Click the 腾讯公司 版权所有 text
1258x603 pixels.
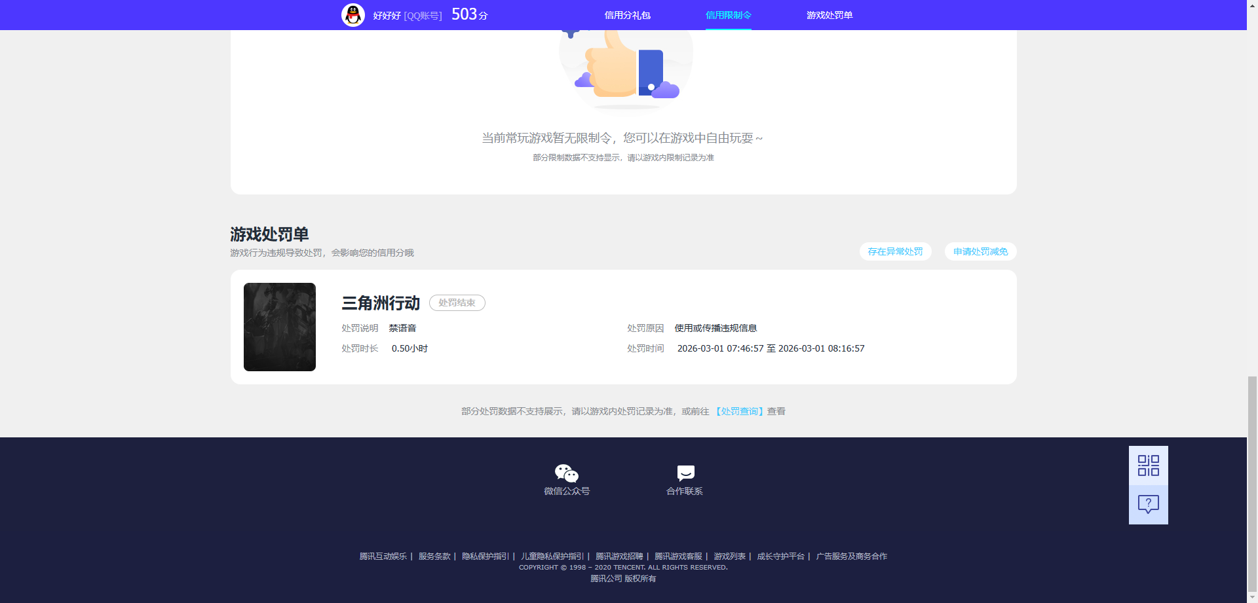623,579
